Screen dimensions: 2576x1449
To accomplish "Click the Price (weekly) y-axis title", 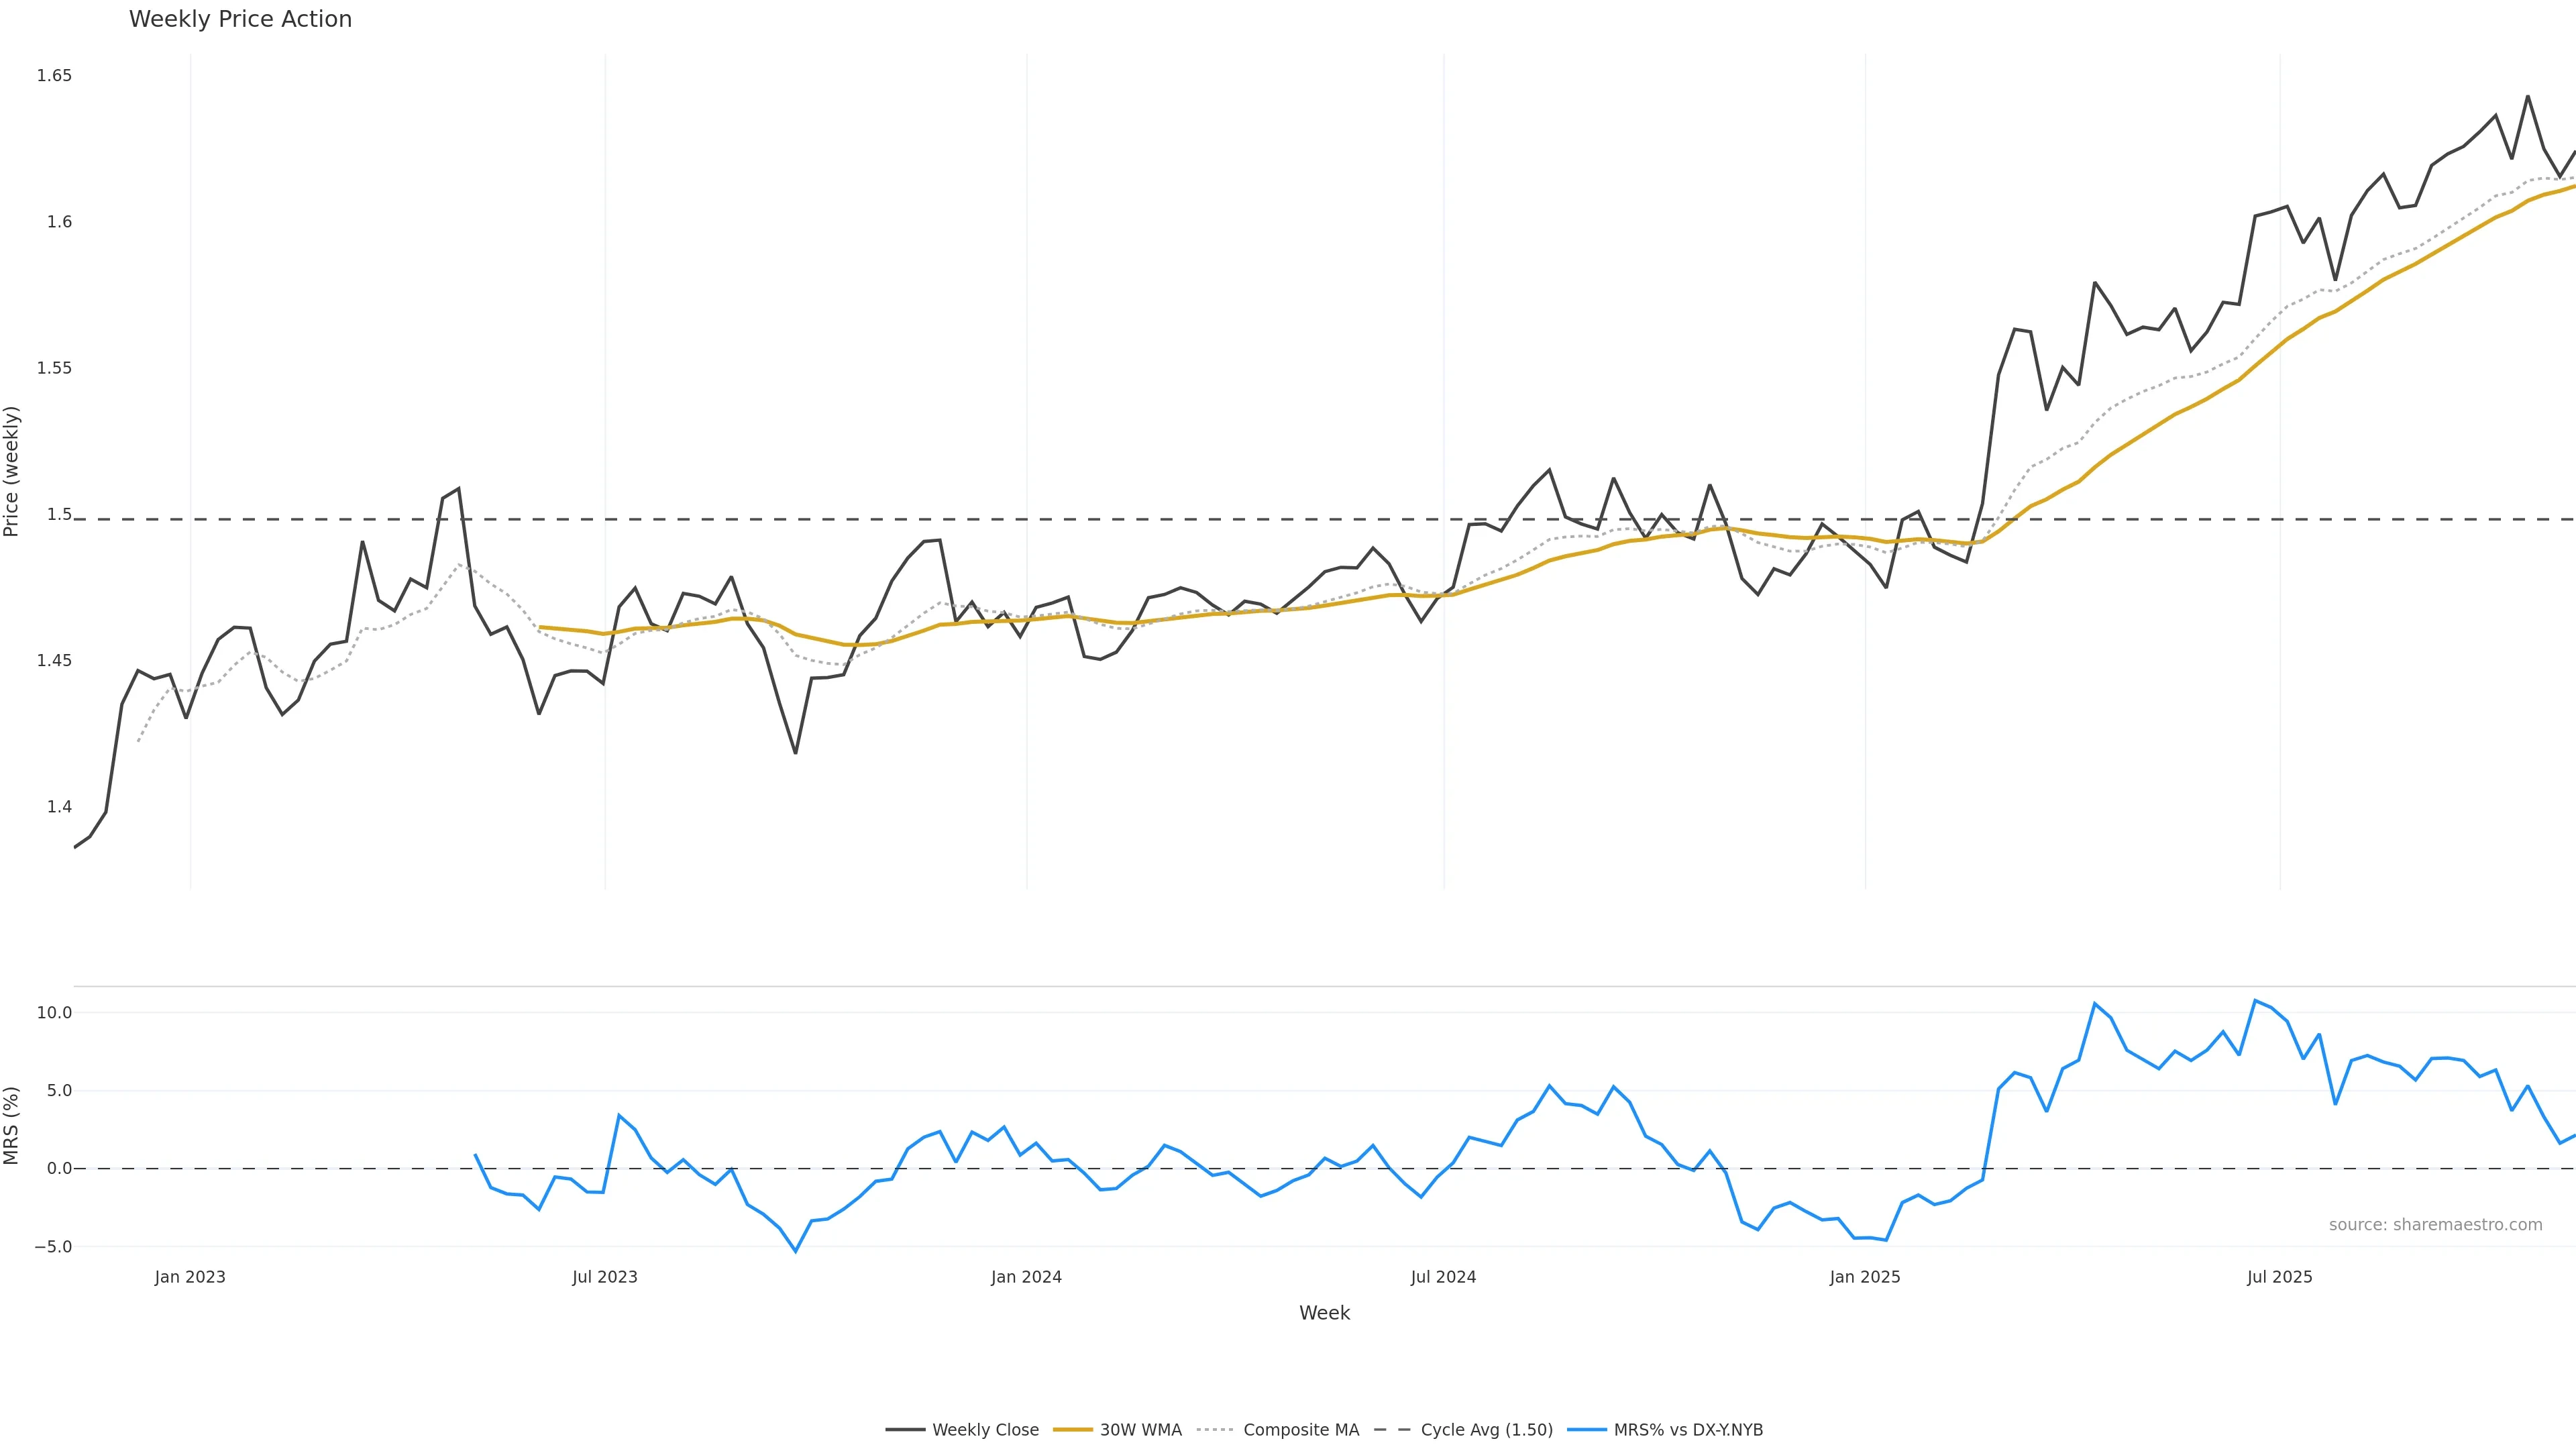I will (12, 471).
